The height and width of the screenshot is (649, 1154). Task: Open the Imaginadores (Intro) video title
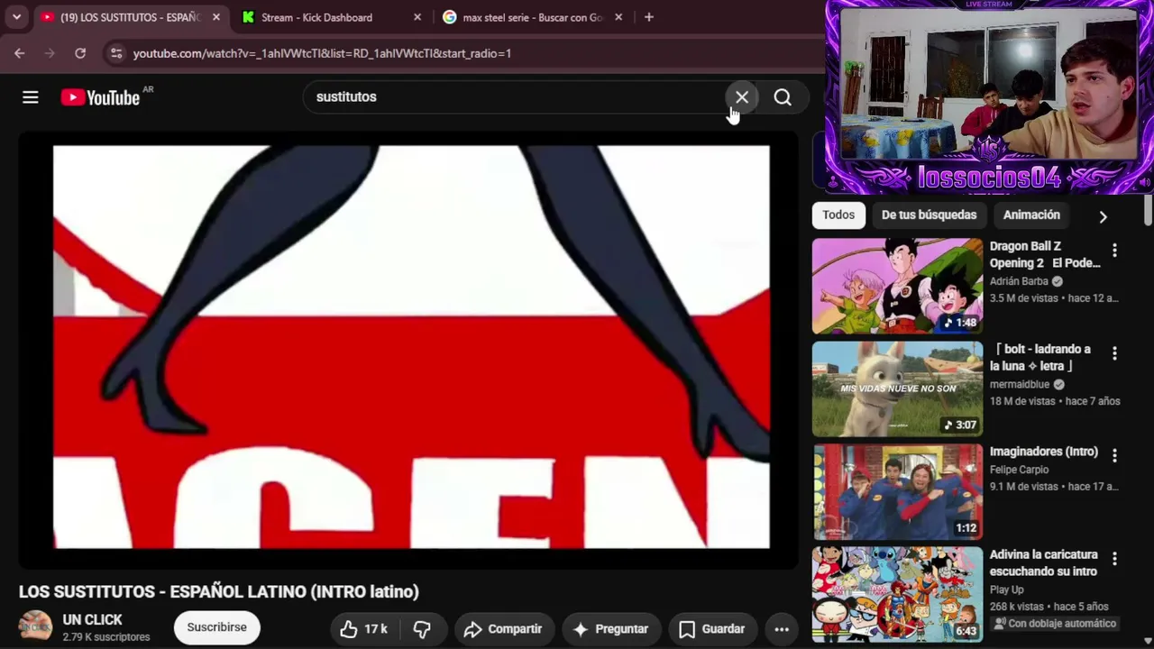[1044, 452]
